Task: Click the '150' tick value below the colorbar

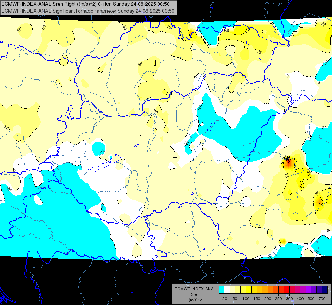Action: click(x=257, y=299)
